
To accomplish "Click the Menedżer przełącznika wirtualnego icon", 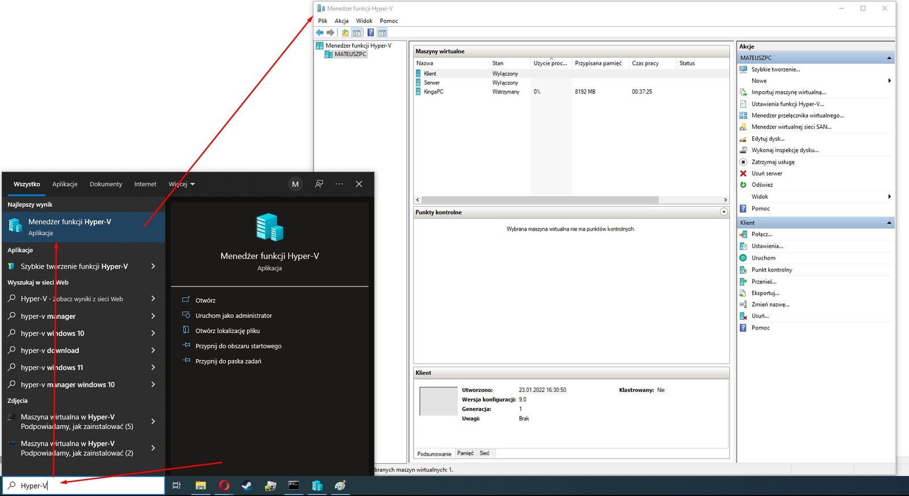I will 743,115.
